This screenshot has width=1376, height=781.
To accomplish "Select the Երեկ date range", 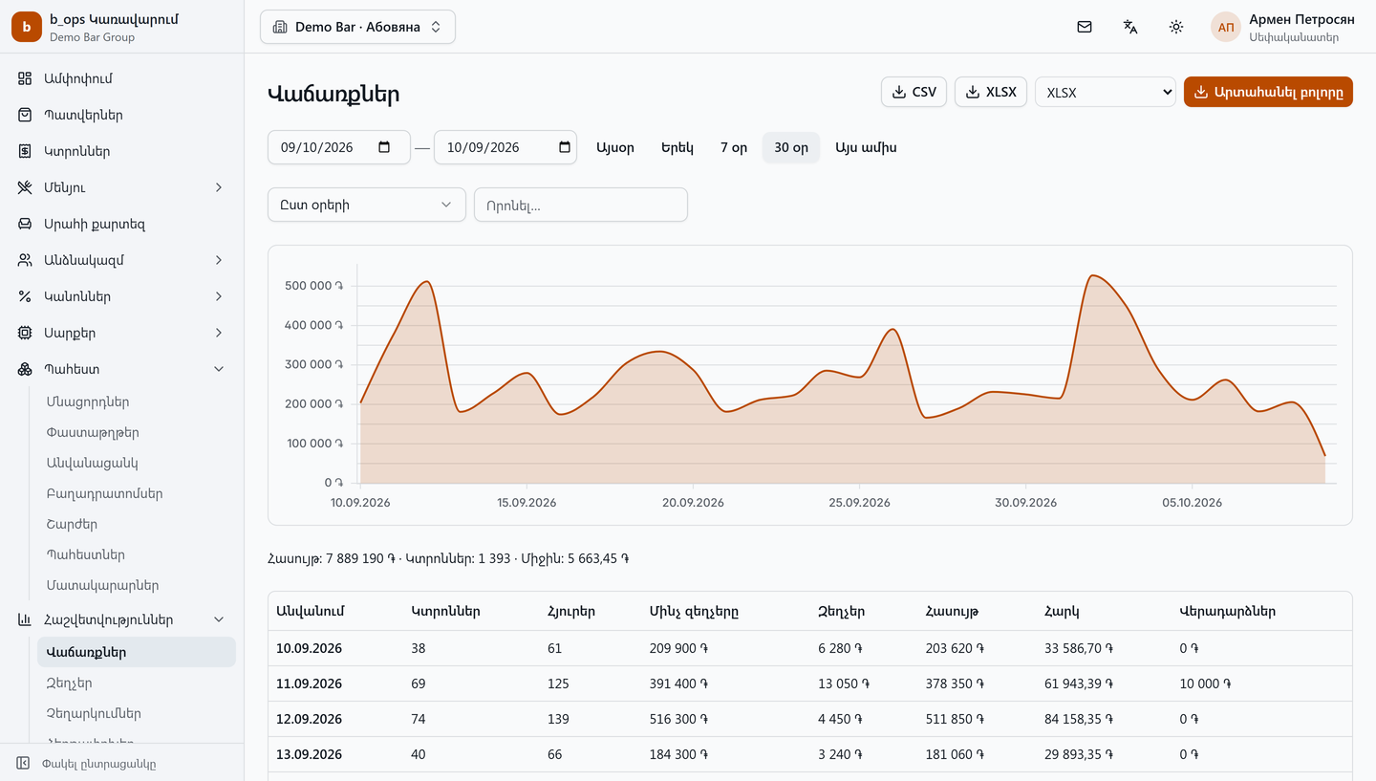I will click(x=677, y=147).
